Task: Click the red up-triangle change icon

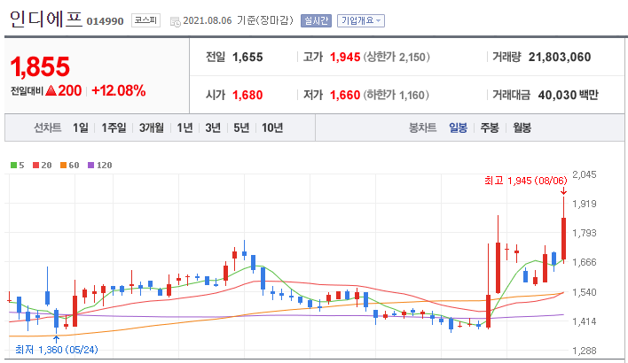Action: (51, 90)
